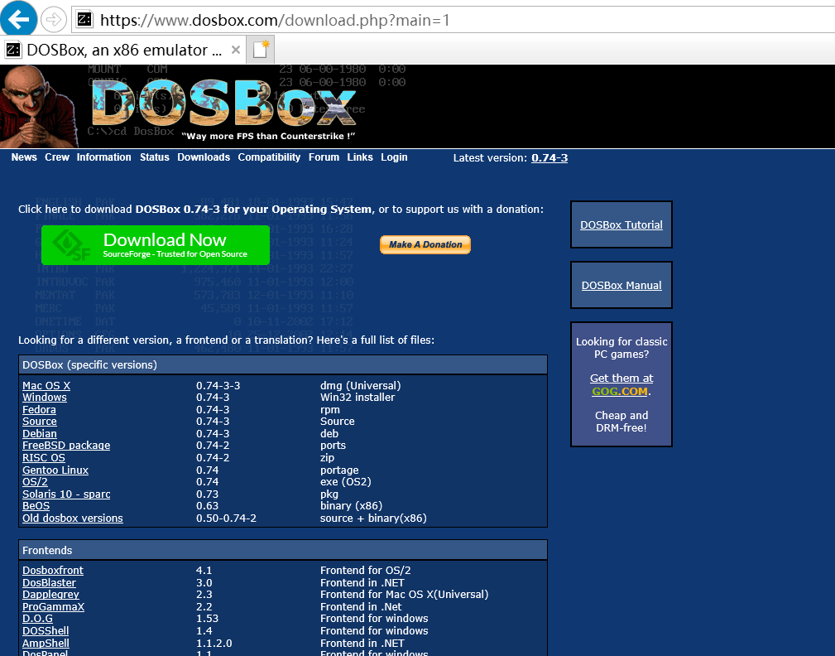The width and height of the screenshot is (835, 656).
Task: Open Old dosbox versions link
Action: (x=73, y=518)
